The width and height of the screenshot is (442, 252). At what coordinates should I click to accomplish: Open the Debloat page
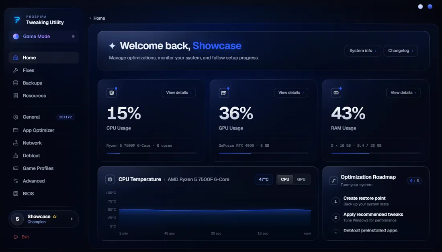tap(44, 156)
